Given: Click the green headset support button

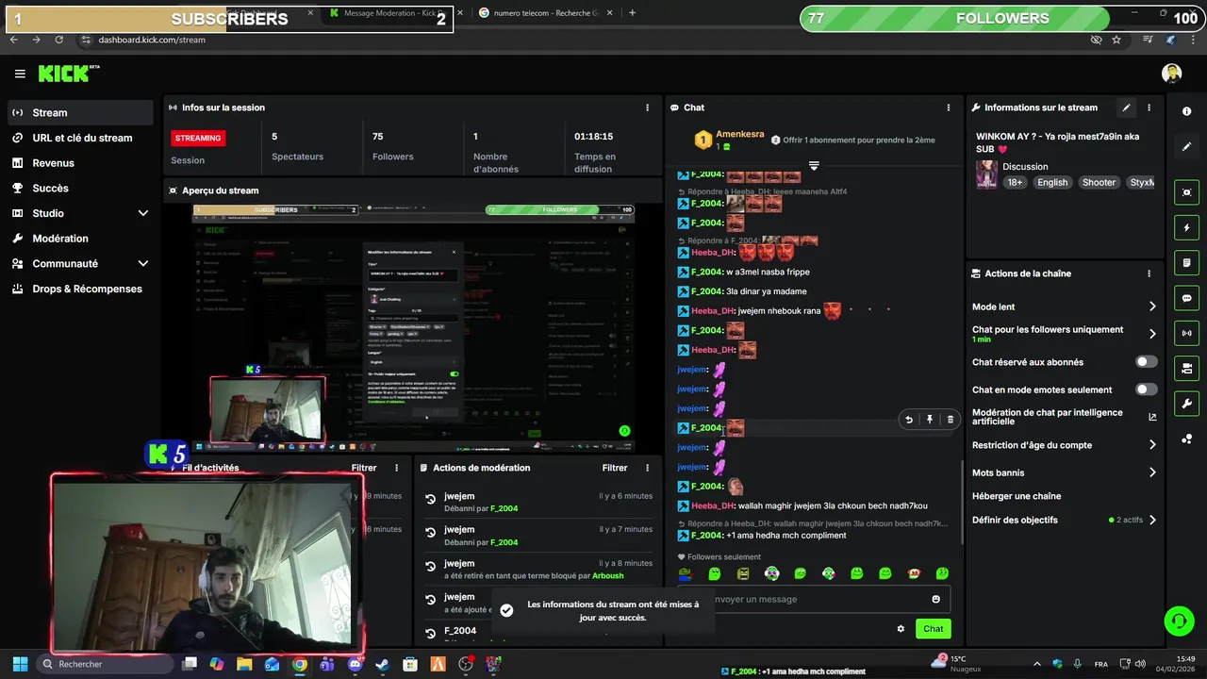Looking at the screenshot, I should tap(1179, 621).
